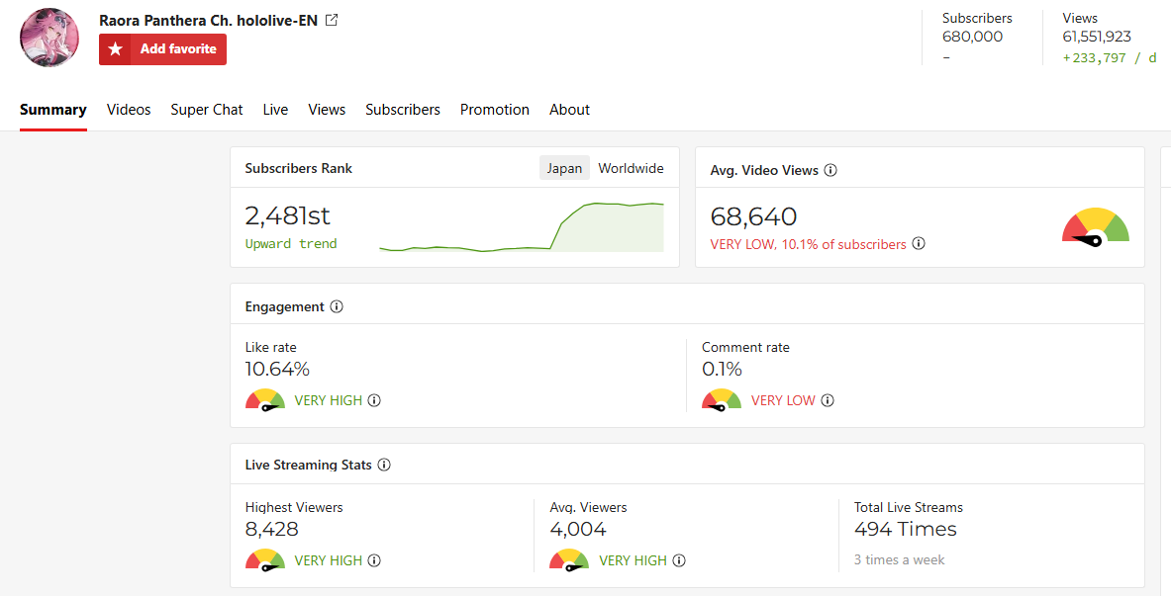Show info beside Highest Viewers VERY HIGH

tap(374, 560)
